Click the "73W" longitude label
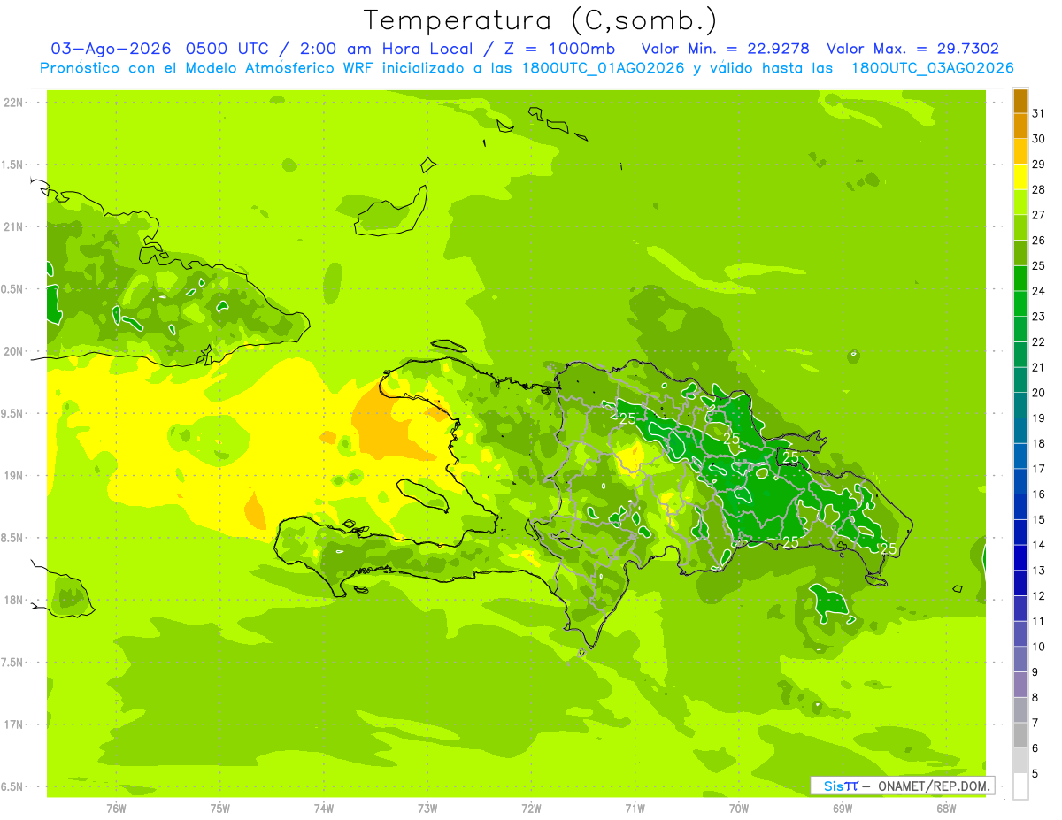Viewport: 1062px width, 820px height. (x=427, y=808)
